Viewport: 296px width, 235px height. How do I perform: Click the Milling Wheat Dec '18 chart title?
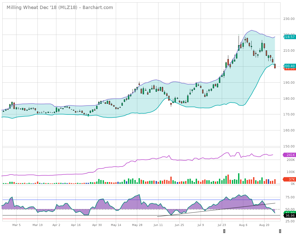click(x=60, y=7)
